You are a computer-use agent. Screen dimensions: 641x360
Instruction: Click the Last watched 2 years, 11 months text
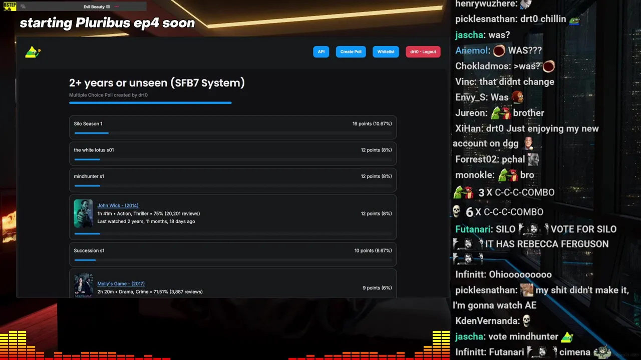pyautogui.click(x=146, y=221)
